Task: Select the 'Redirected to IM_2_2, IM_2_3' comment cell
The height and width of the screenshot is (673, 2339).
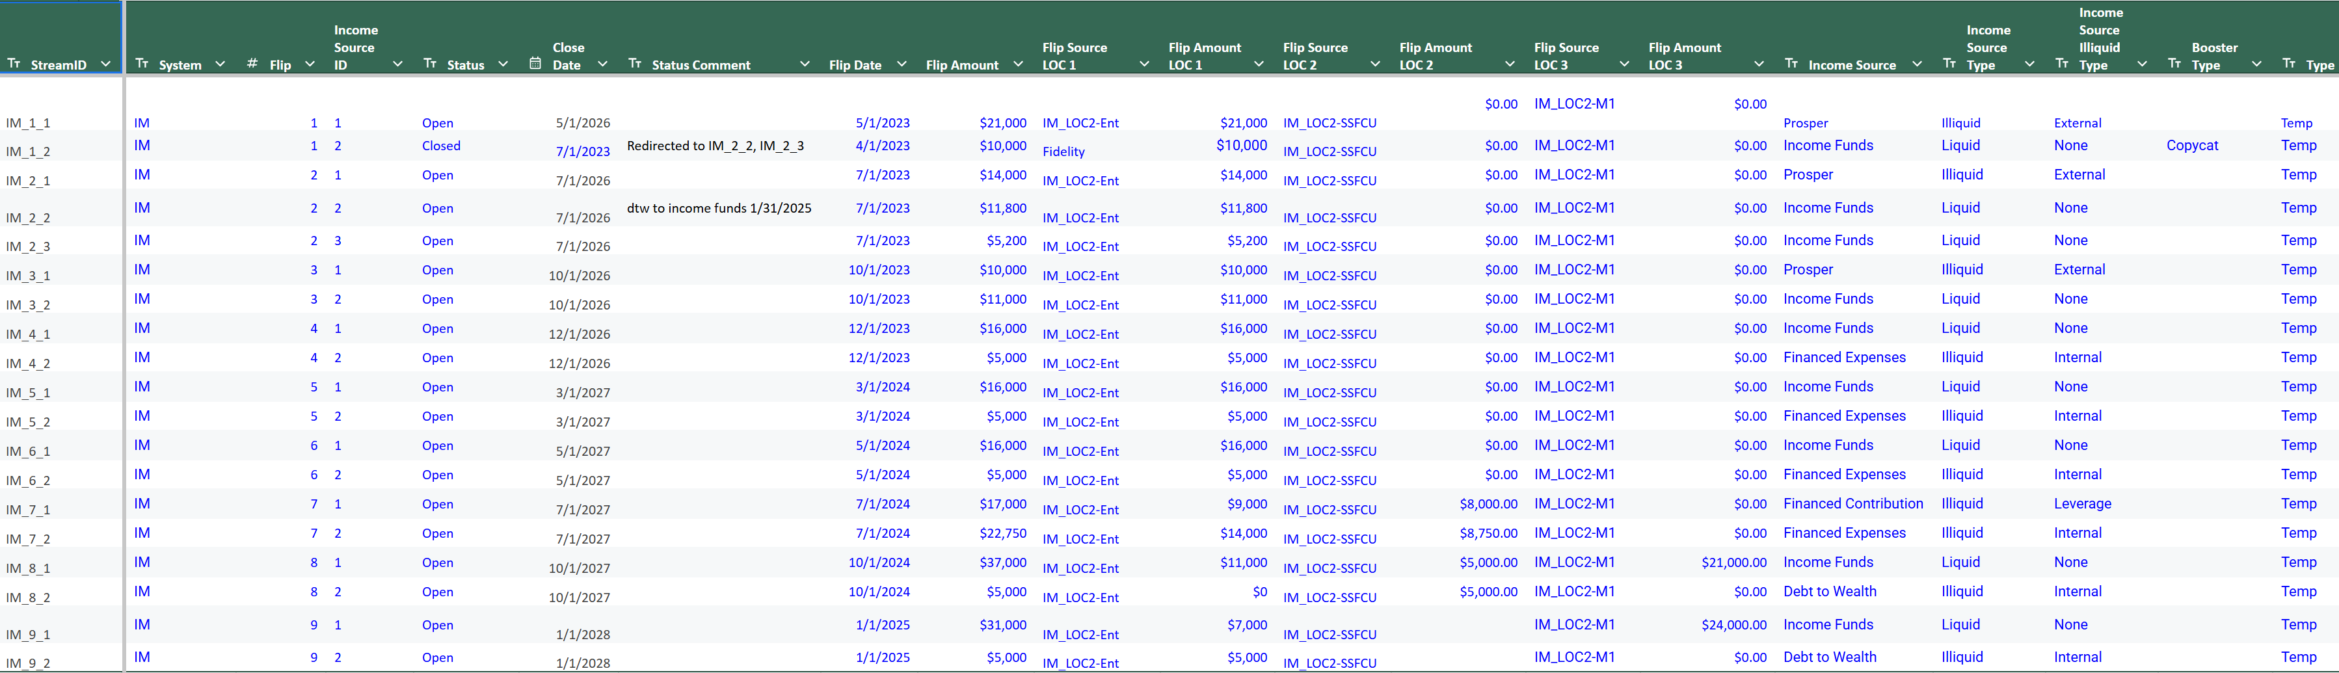Action: point(715,145)
